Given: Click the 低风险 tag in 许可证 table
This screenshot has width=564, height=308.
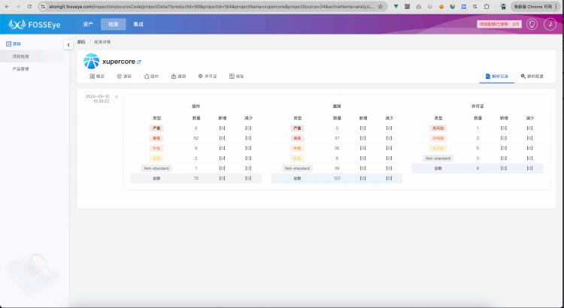Looking at the screenshot, I should pyautogui.click(x=438, y=148).
